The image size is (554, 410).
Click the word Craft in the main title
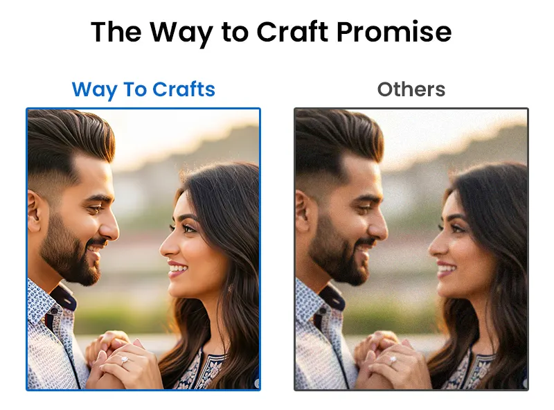tap(292, 32)
